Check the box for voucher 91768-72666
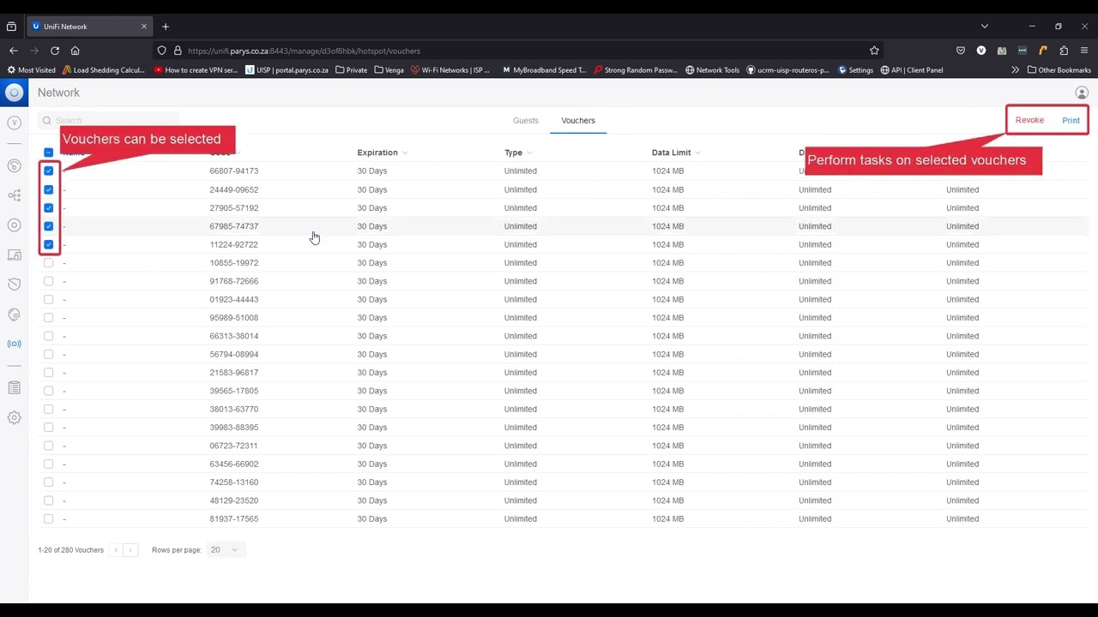This screenshot has width=1098, height=617. pyautogui.click(x=48, y=281)
